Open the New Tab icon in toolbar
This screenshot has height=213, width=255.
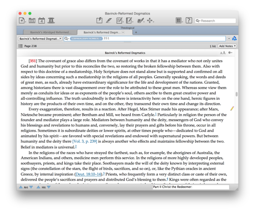22,21
